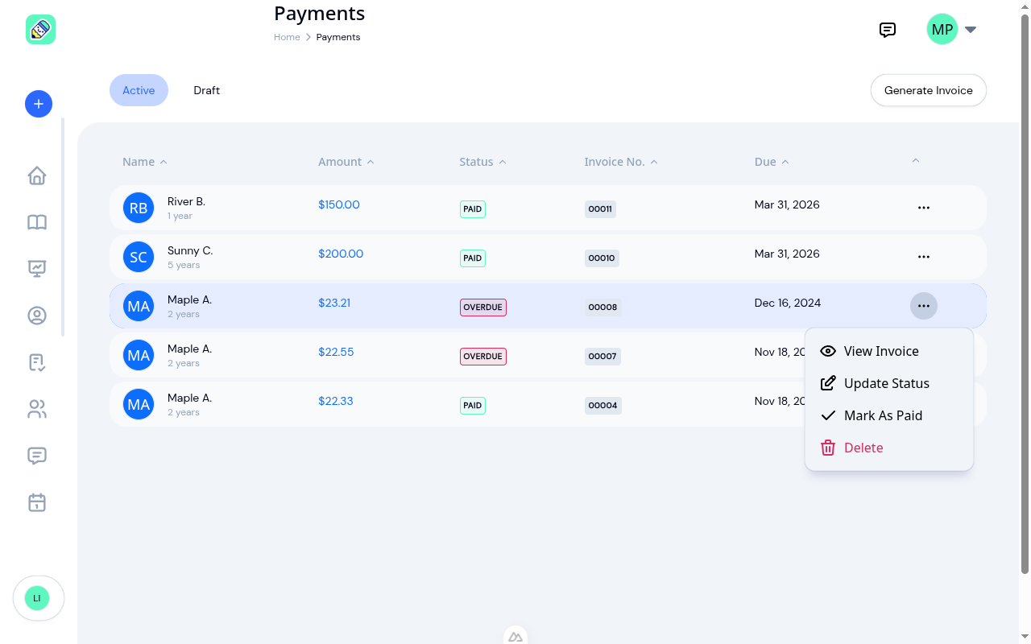Image resolution: width=1031 pixels, height=644 pixels.
Task: Click the blue plus add button
Action: tap(39, 104)
